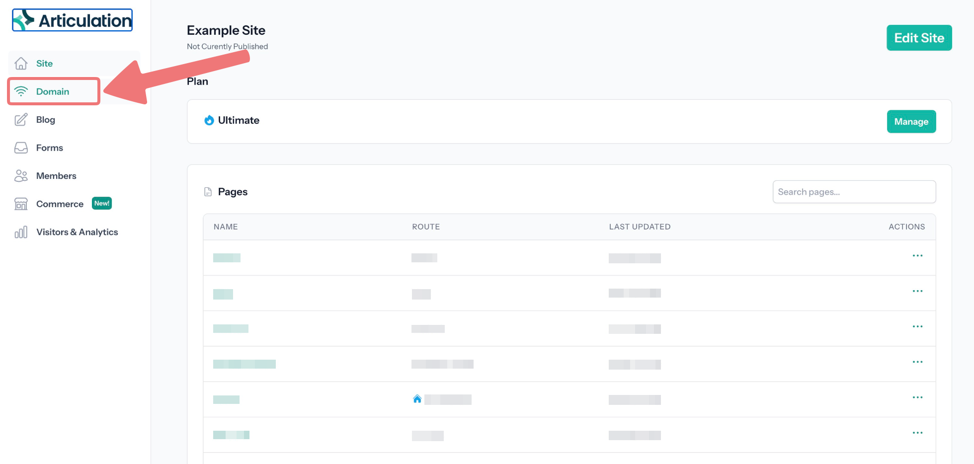Screen dimensions: 974x464
Task: Click the Blog pencil icon
Action: (21, 120)
